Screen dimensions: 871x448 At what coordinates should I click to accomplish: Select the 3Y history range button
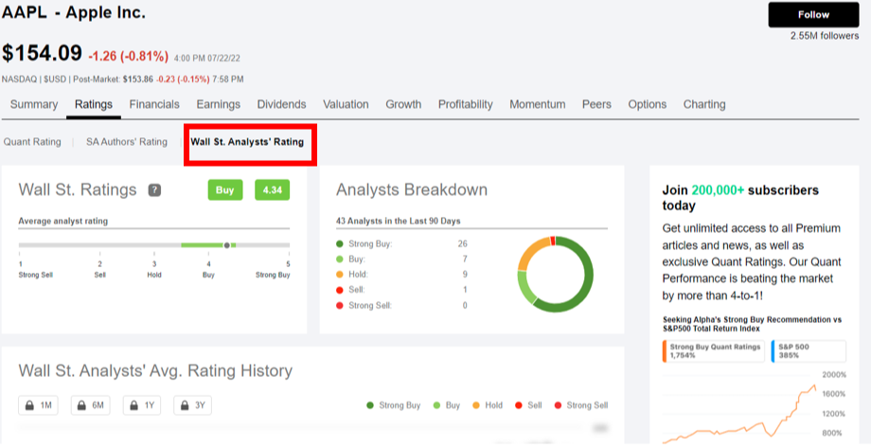point(193,405)
